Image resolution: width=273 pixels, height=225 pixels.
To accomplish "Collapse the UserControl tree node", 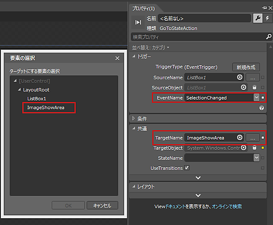I will click(x=15, y=81).
